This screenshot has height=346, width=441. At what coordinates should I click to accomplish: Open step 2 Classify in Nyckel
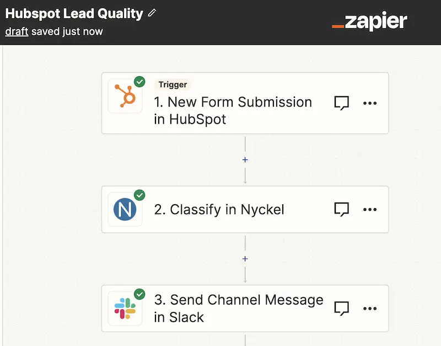245,210
